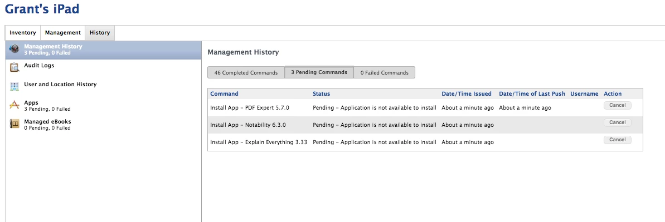Select the 'Install App – PDF Expert 5.7.0' cell
Image resolution: width=665 pixels, height=222 pixels.
coord(249,107)
